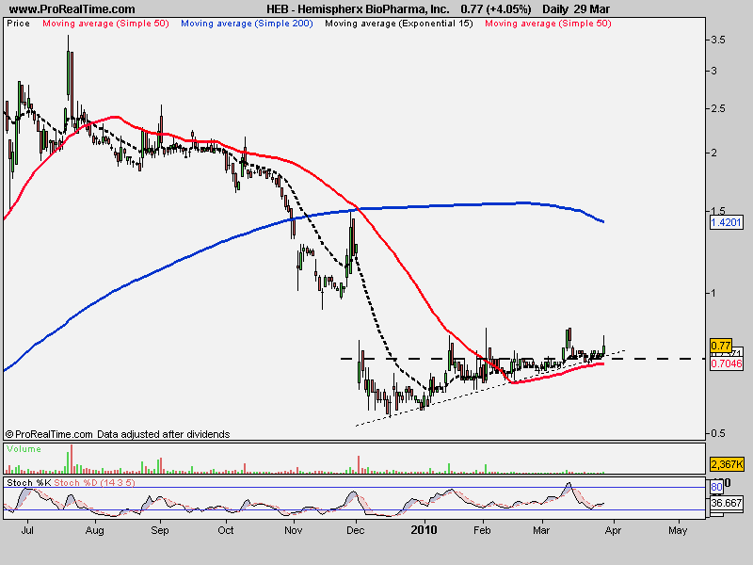Click the 36.667 stochastic value tag

coord(726,503)
